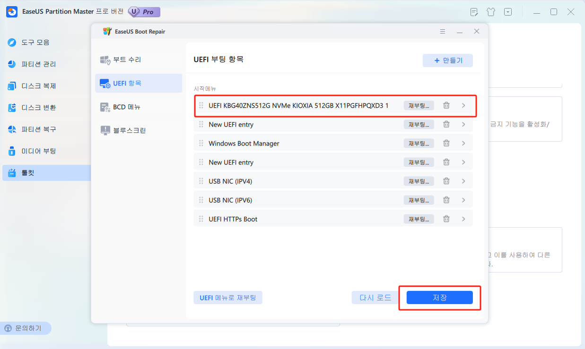Expand the Windows Boot Manager entry

(463, 143)
